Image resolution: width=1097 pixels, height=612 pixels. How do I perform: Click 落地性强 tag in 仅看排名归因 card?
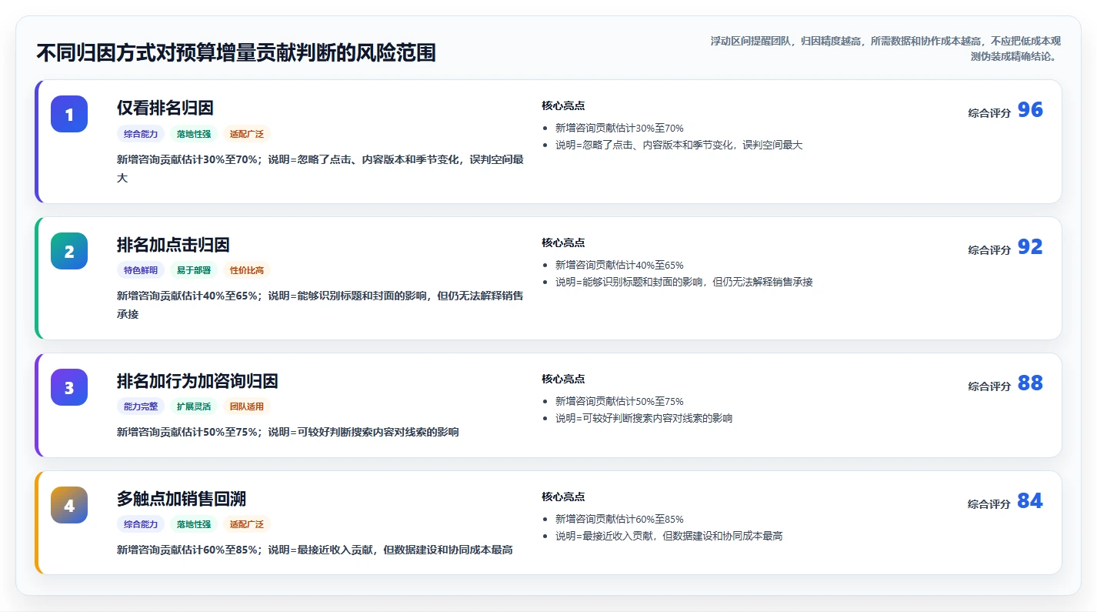click(x=194, y=134)
